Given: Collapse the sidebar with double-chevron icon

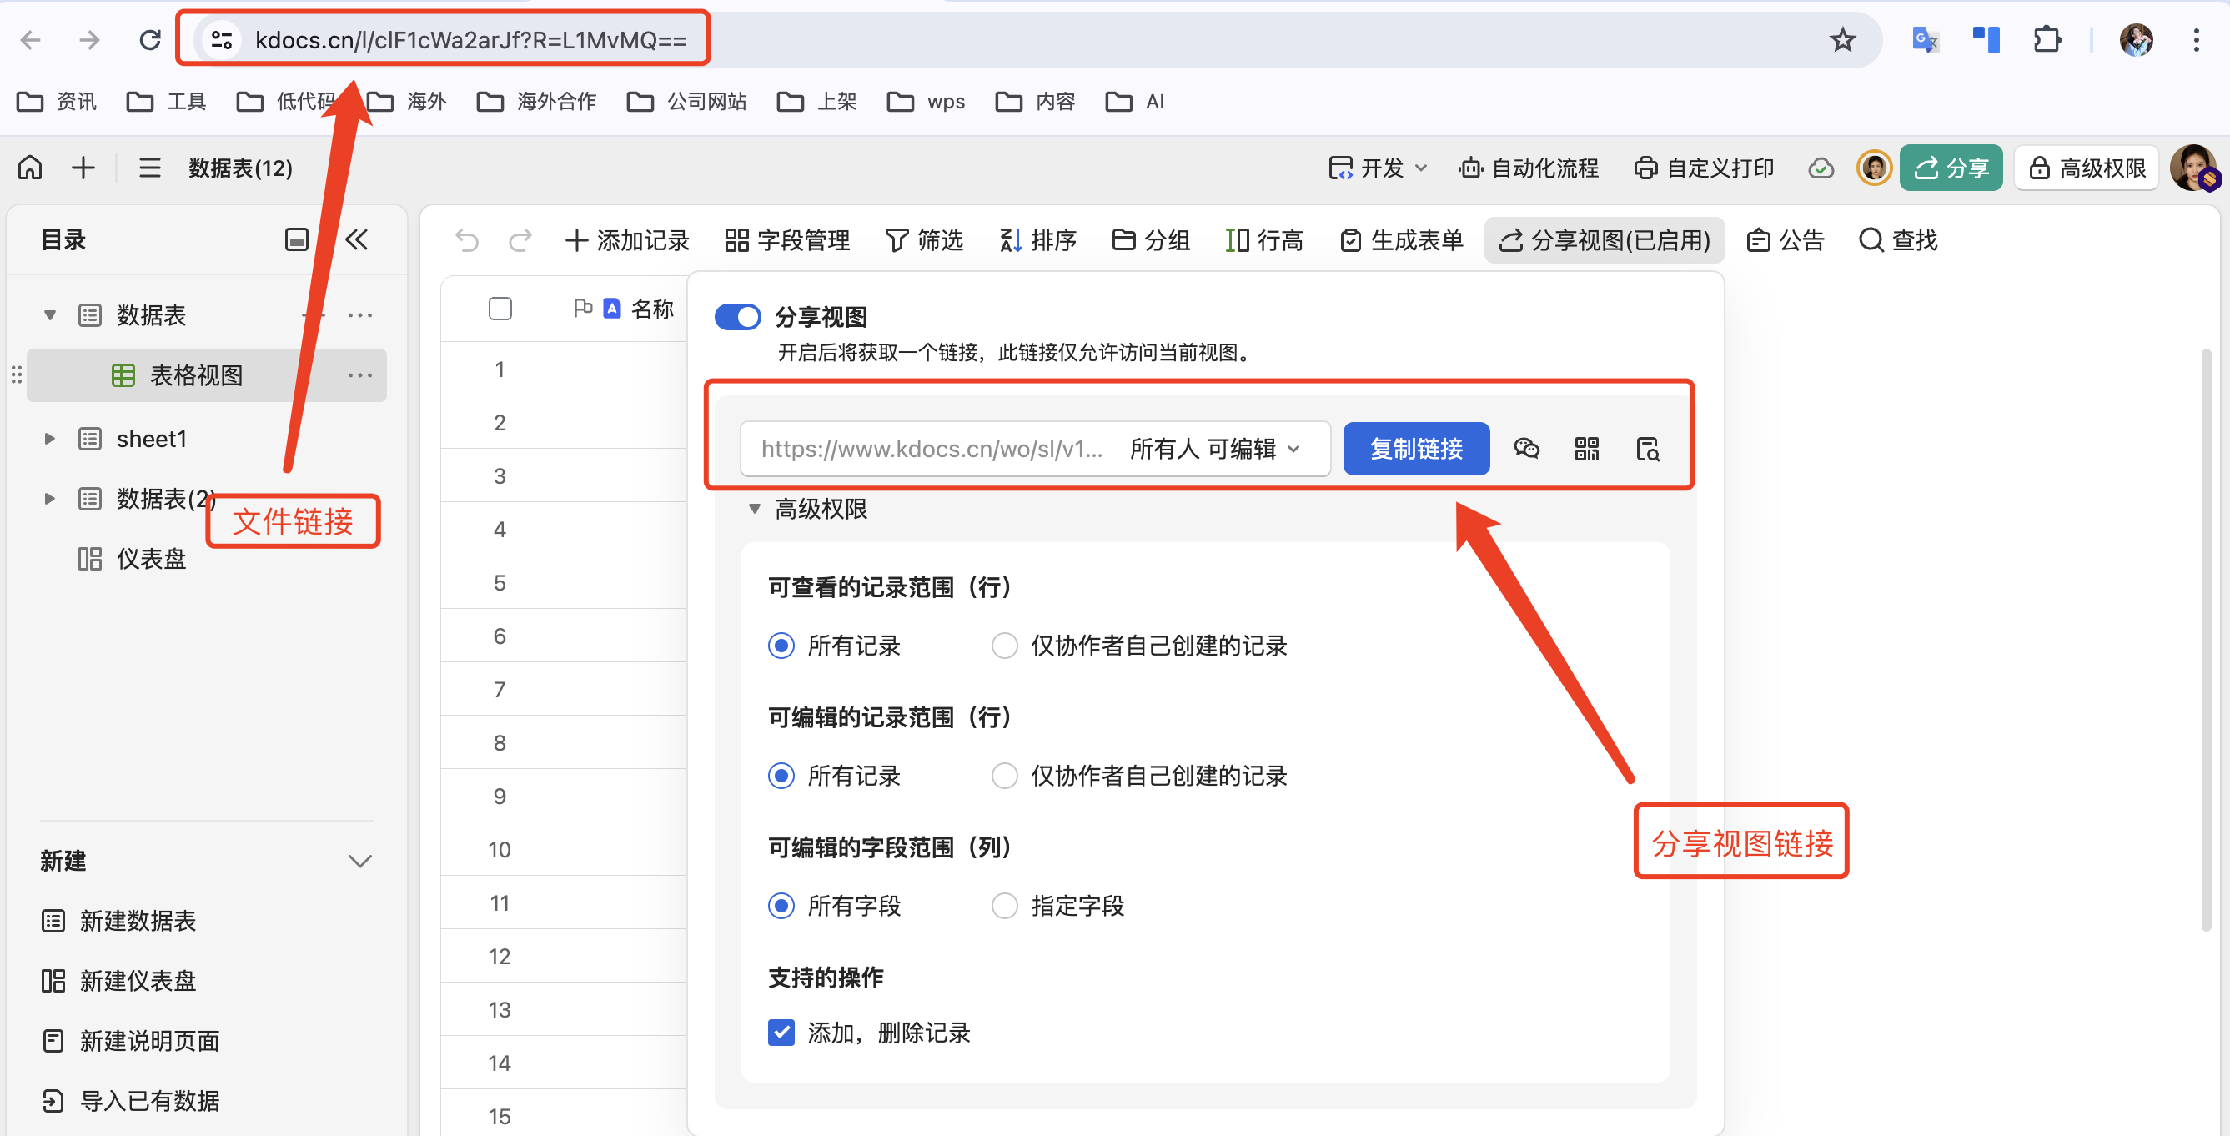Looking at the screenshot, I should coord(357,240).
